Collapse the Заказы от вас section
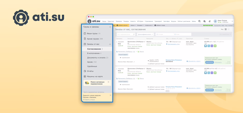The width and height of the screenshot is (243, 113). click(110, 44)
